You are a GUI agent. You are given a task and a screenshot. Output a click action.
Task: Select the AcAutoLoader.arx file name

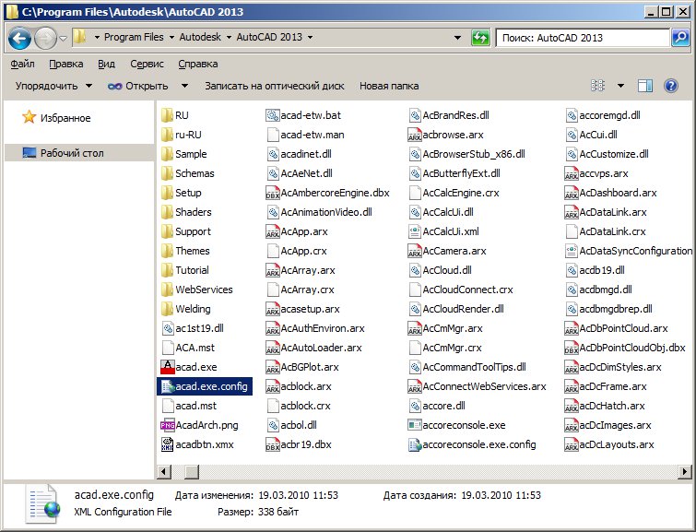(x=322, y=348)
